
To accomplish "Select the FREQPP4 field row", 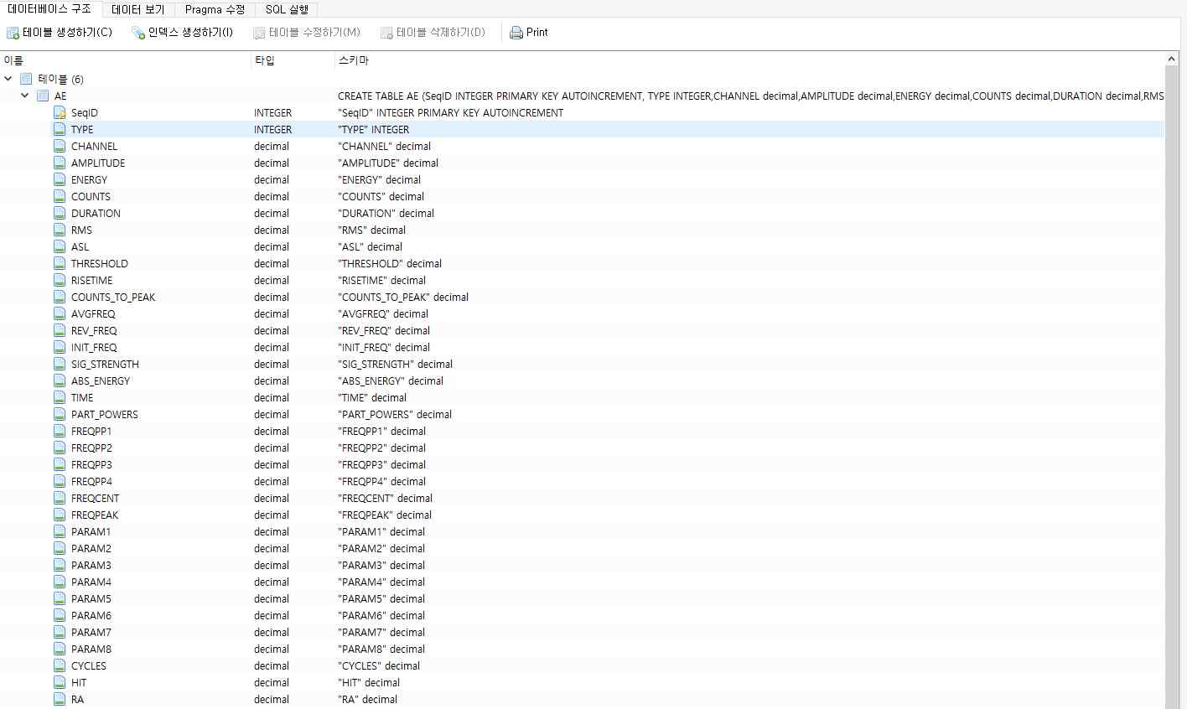I will pyautogui.click(x=582, y=481).
